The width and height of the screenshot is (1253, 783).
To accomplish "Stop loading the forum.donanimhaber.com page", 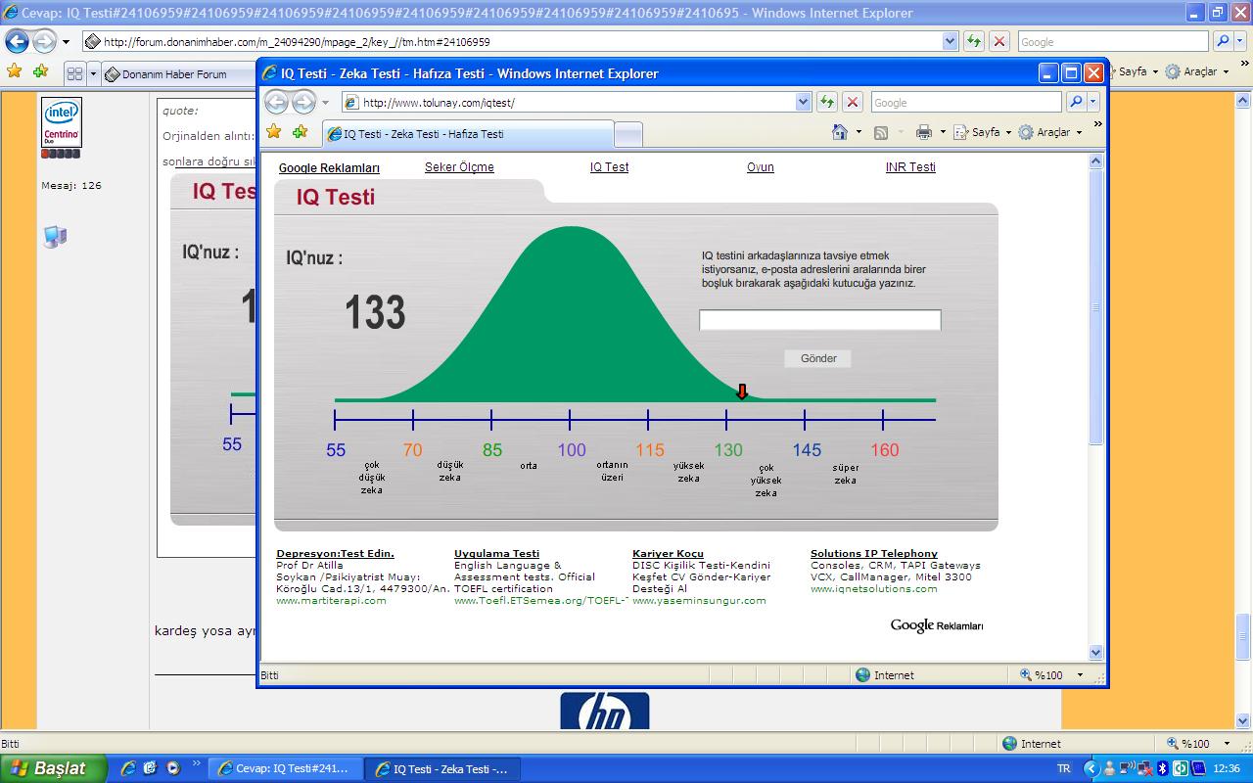I will click(x=998, y=42).
